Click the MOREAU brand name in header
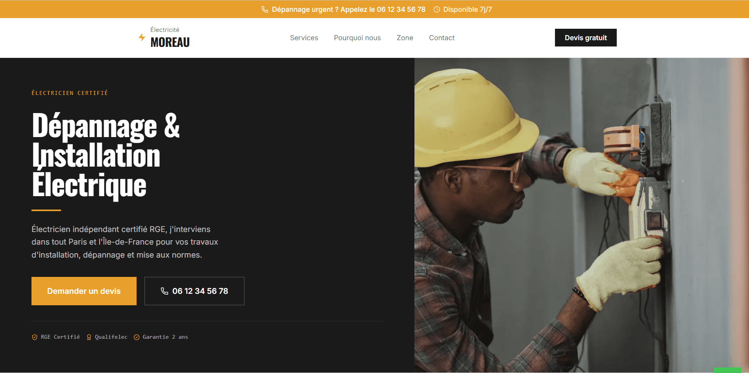 click(x=170, y=42)
